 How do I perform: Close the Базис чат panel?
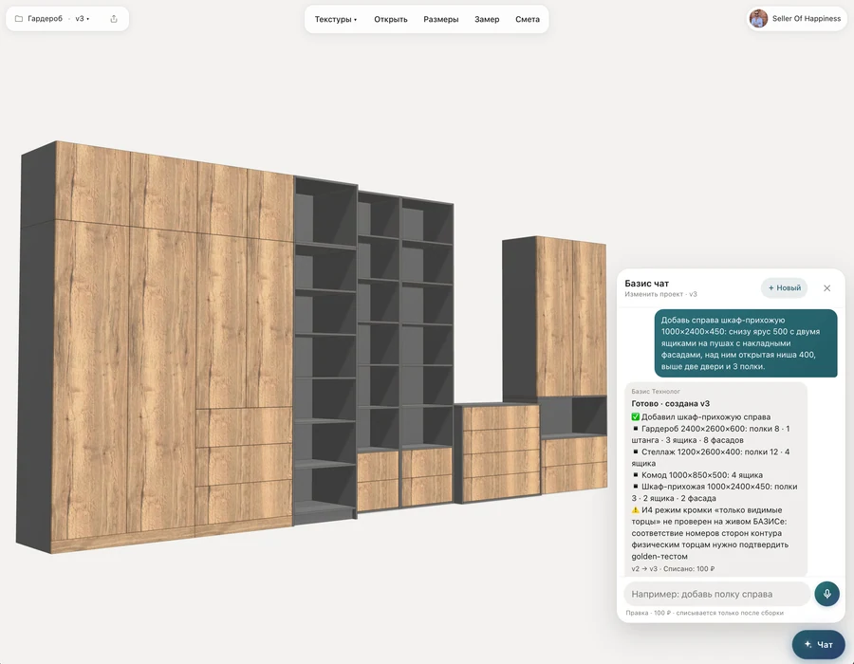tap(826, 288)
